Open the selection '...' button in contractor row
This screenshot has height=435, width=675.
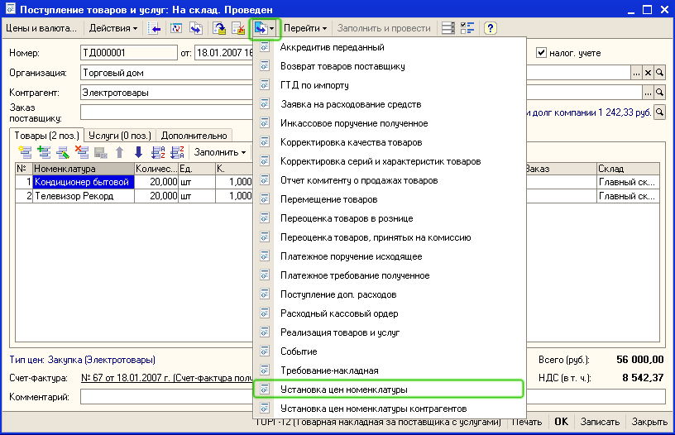[x=648, y=92]
